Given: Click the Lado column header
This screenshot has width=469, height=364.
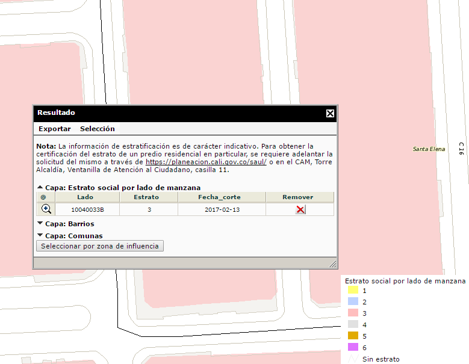Looking at the screenshot, I should 85,197.
